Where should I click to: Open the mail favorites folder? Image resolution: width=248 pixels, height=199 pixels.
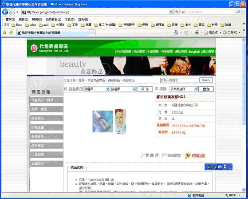coord(43,25)
